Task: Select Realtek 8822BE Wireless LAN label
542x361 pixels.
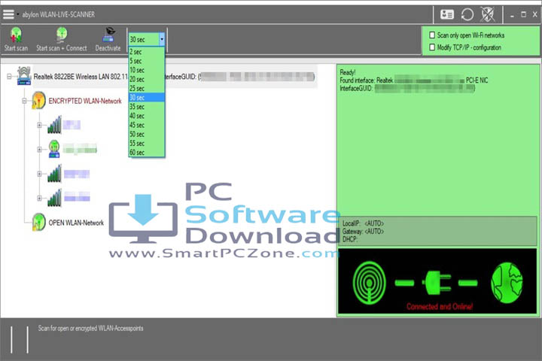Action: pos(81,77)
